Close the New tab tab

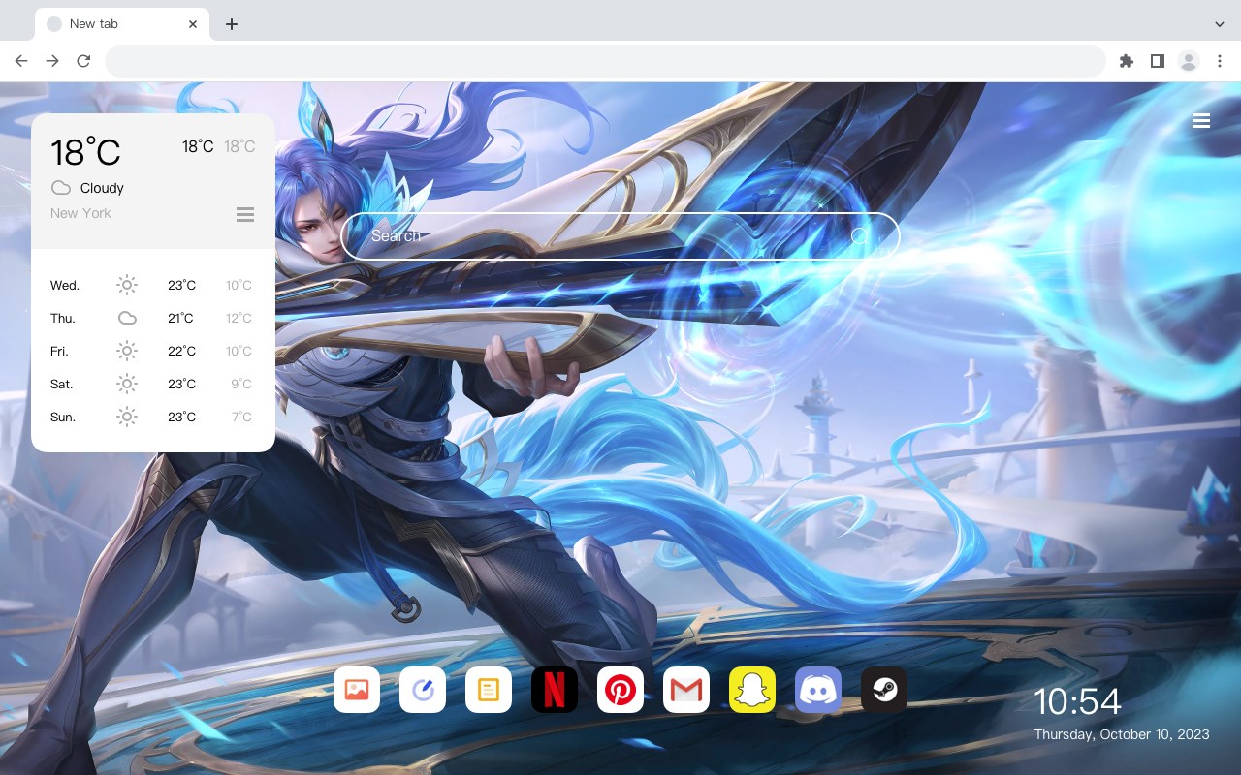(x=194, y=24)
